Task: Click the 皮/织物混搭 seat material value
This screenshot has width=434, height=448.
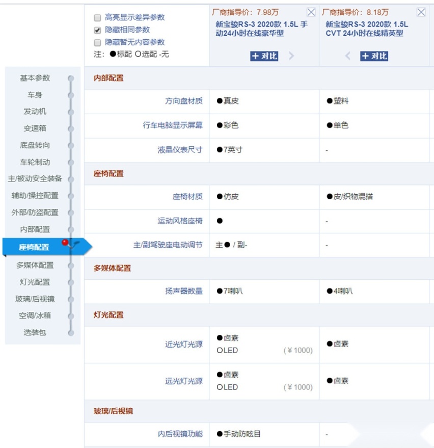Action: coord(350,197)
